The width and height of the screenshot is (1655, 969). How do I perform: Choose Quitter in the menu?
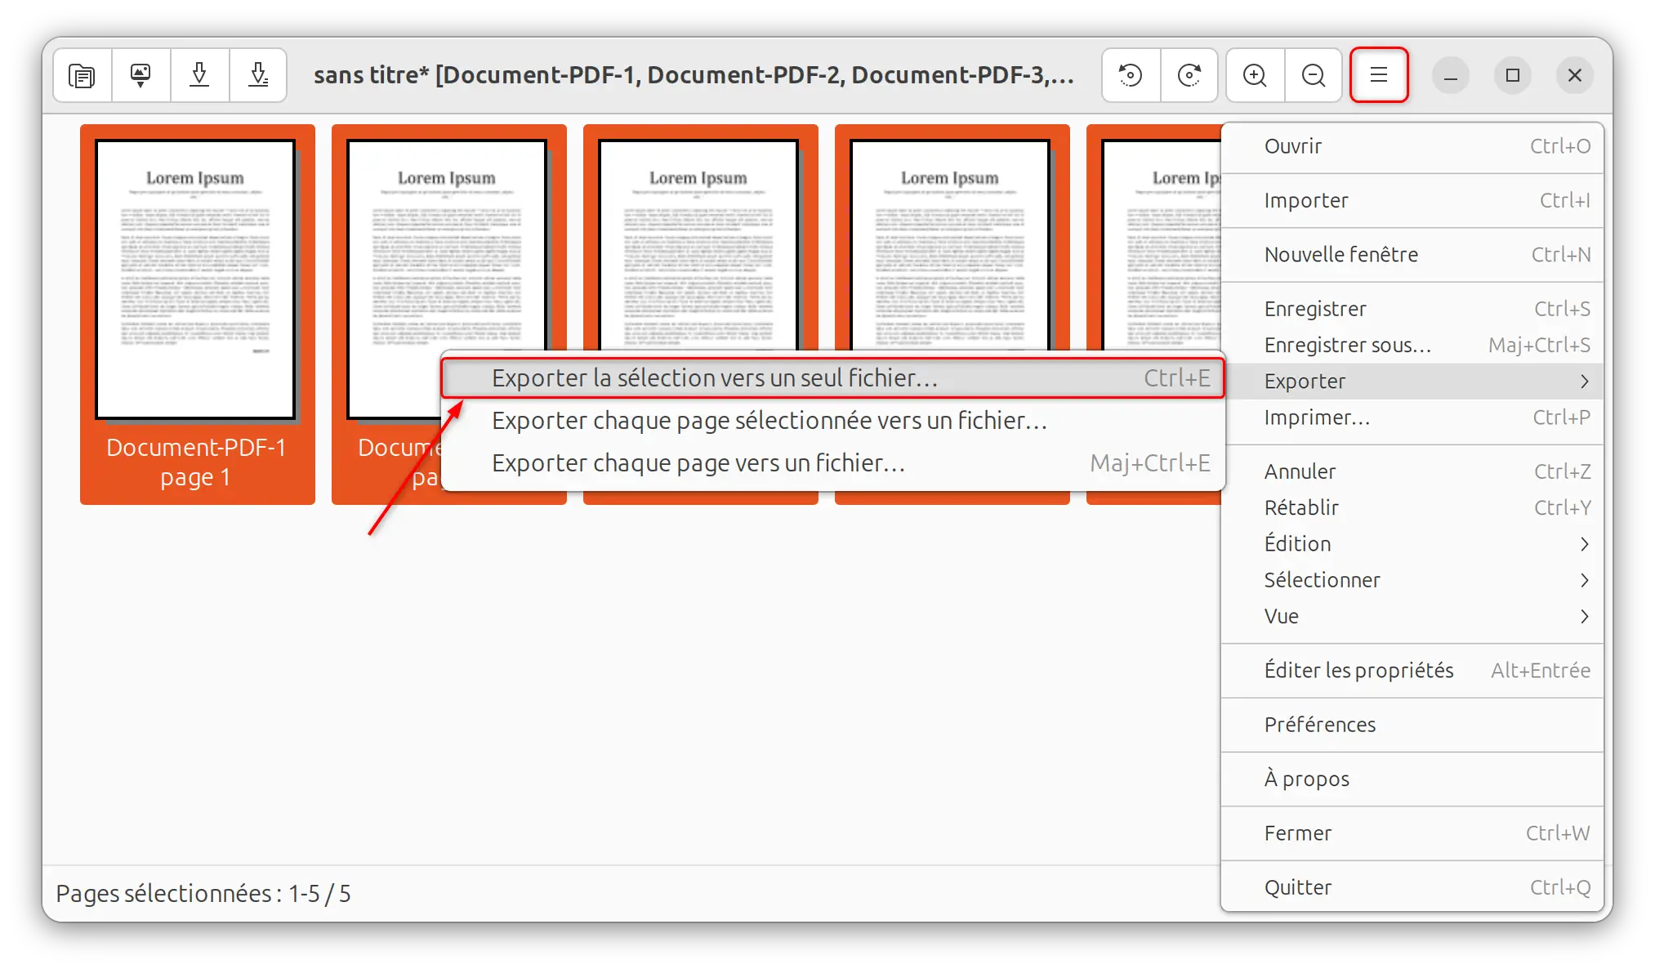click(1412, 887)
